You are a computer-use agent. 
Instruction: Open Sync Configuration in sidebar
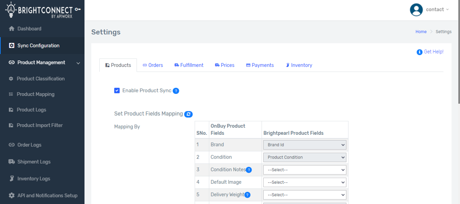coord(42,45)
